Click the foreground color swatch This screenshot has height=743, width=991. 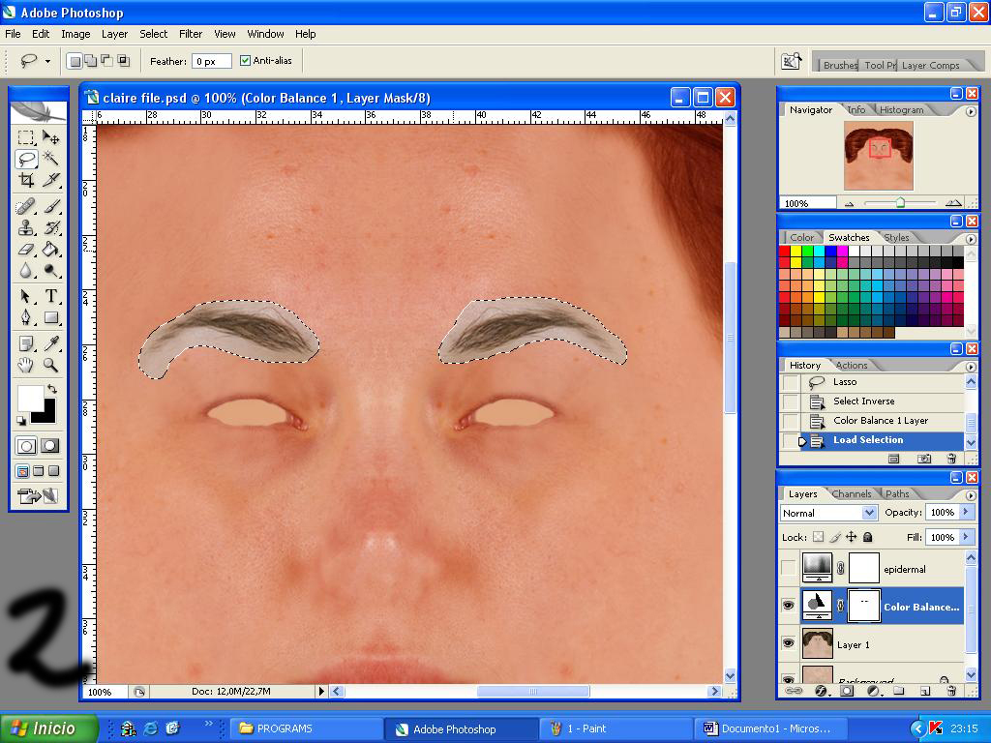coord(30,400)
